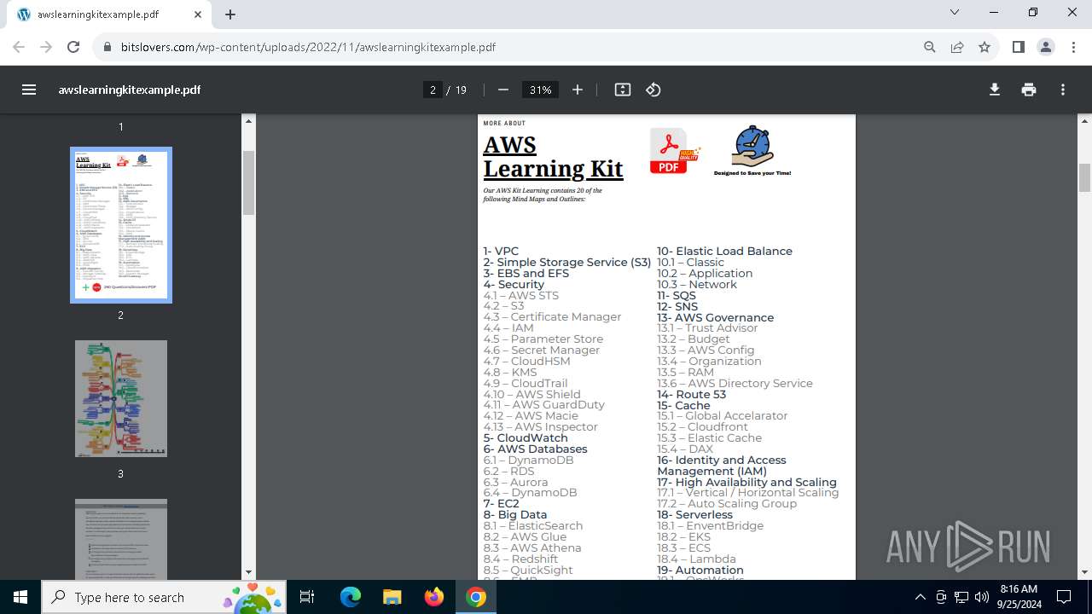Viewport: 1092px width, 614px height.
Task: Click the page number field showing 2
Action: pos(433,90)
